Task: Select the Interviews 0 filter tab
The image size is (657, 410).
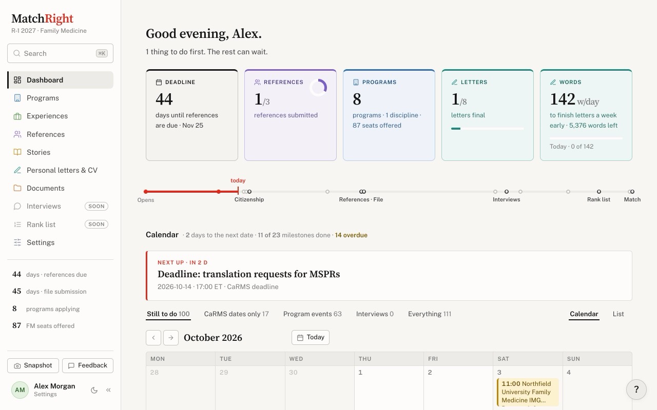Action: (375, 314)
